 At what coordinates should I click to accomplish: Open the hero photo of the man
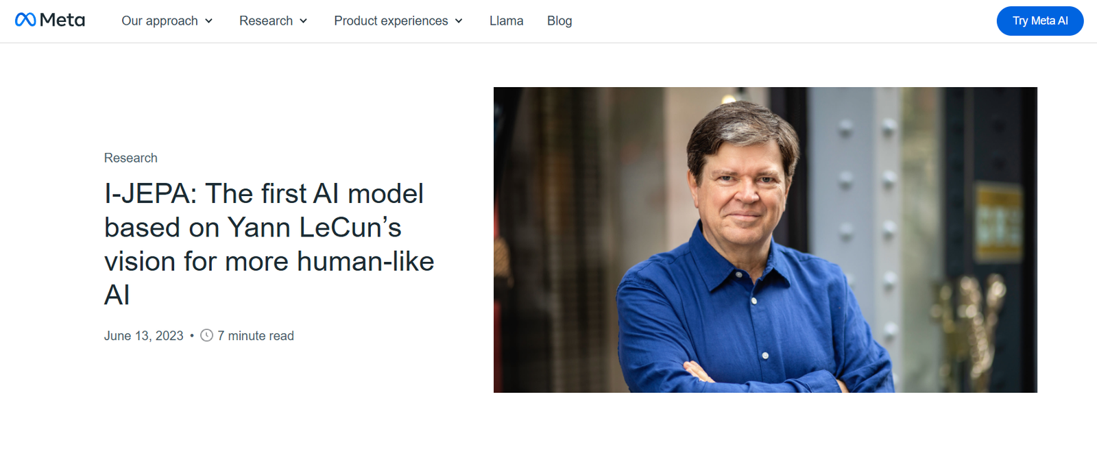[x=765, y=240]
